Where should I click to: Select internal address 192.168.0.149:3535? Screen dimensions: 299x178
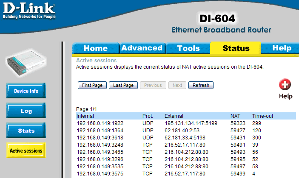click(x=100, y=167)
